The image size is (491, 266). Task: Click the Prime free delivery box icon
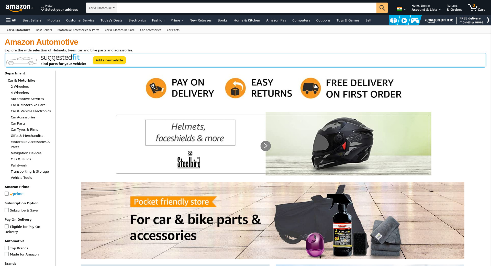click(393, 20)
